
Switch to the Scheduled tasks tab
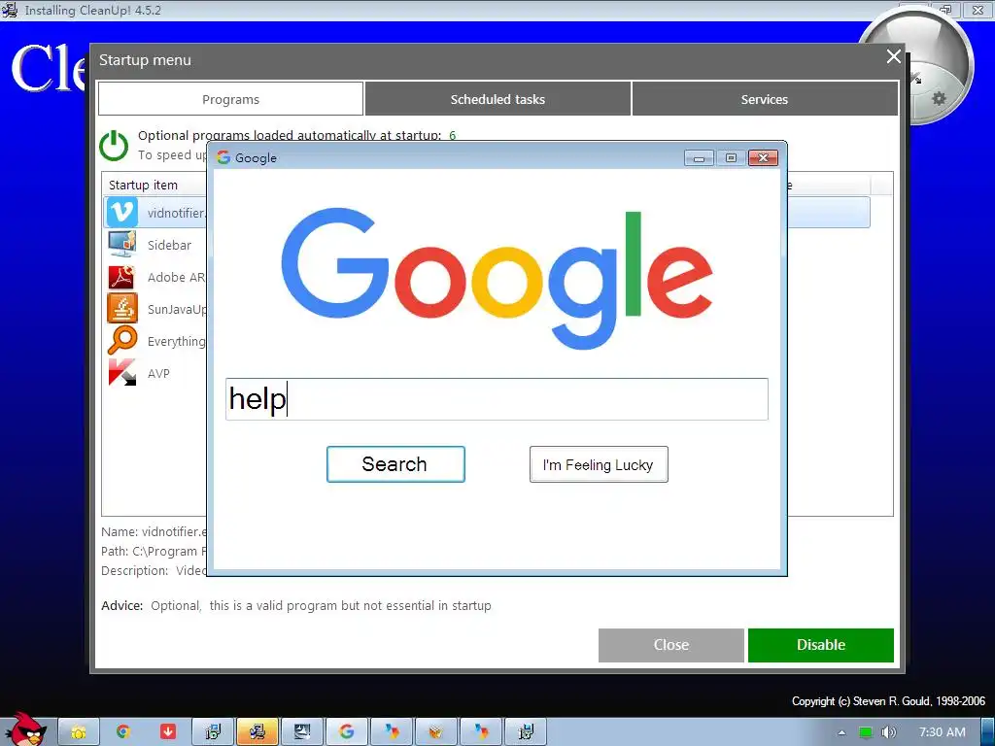coord(497,99)
